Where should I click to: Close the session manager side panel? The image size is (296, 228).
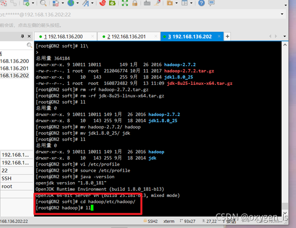coord(29,36)
